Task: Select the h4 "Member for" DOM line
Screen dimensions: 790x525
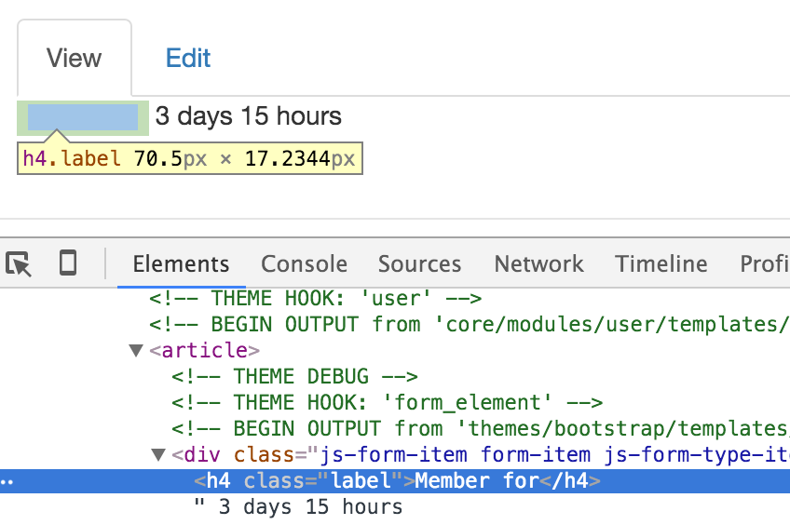Action: coord(397,481)
